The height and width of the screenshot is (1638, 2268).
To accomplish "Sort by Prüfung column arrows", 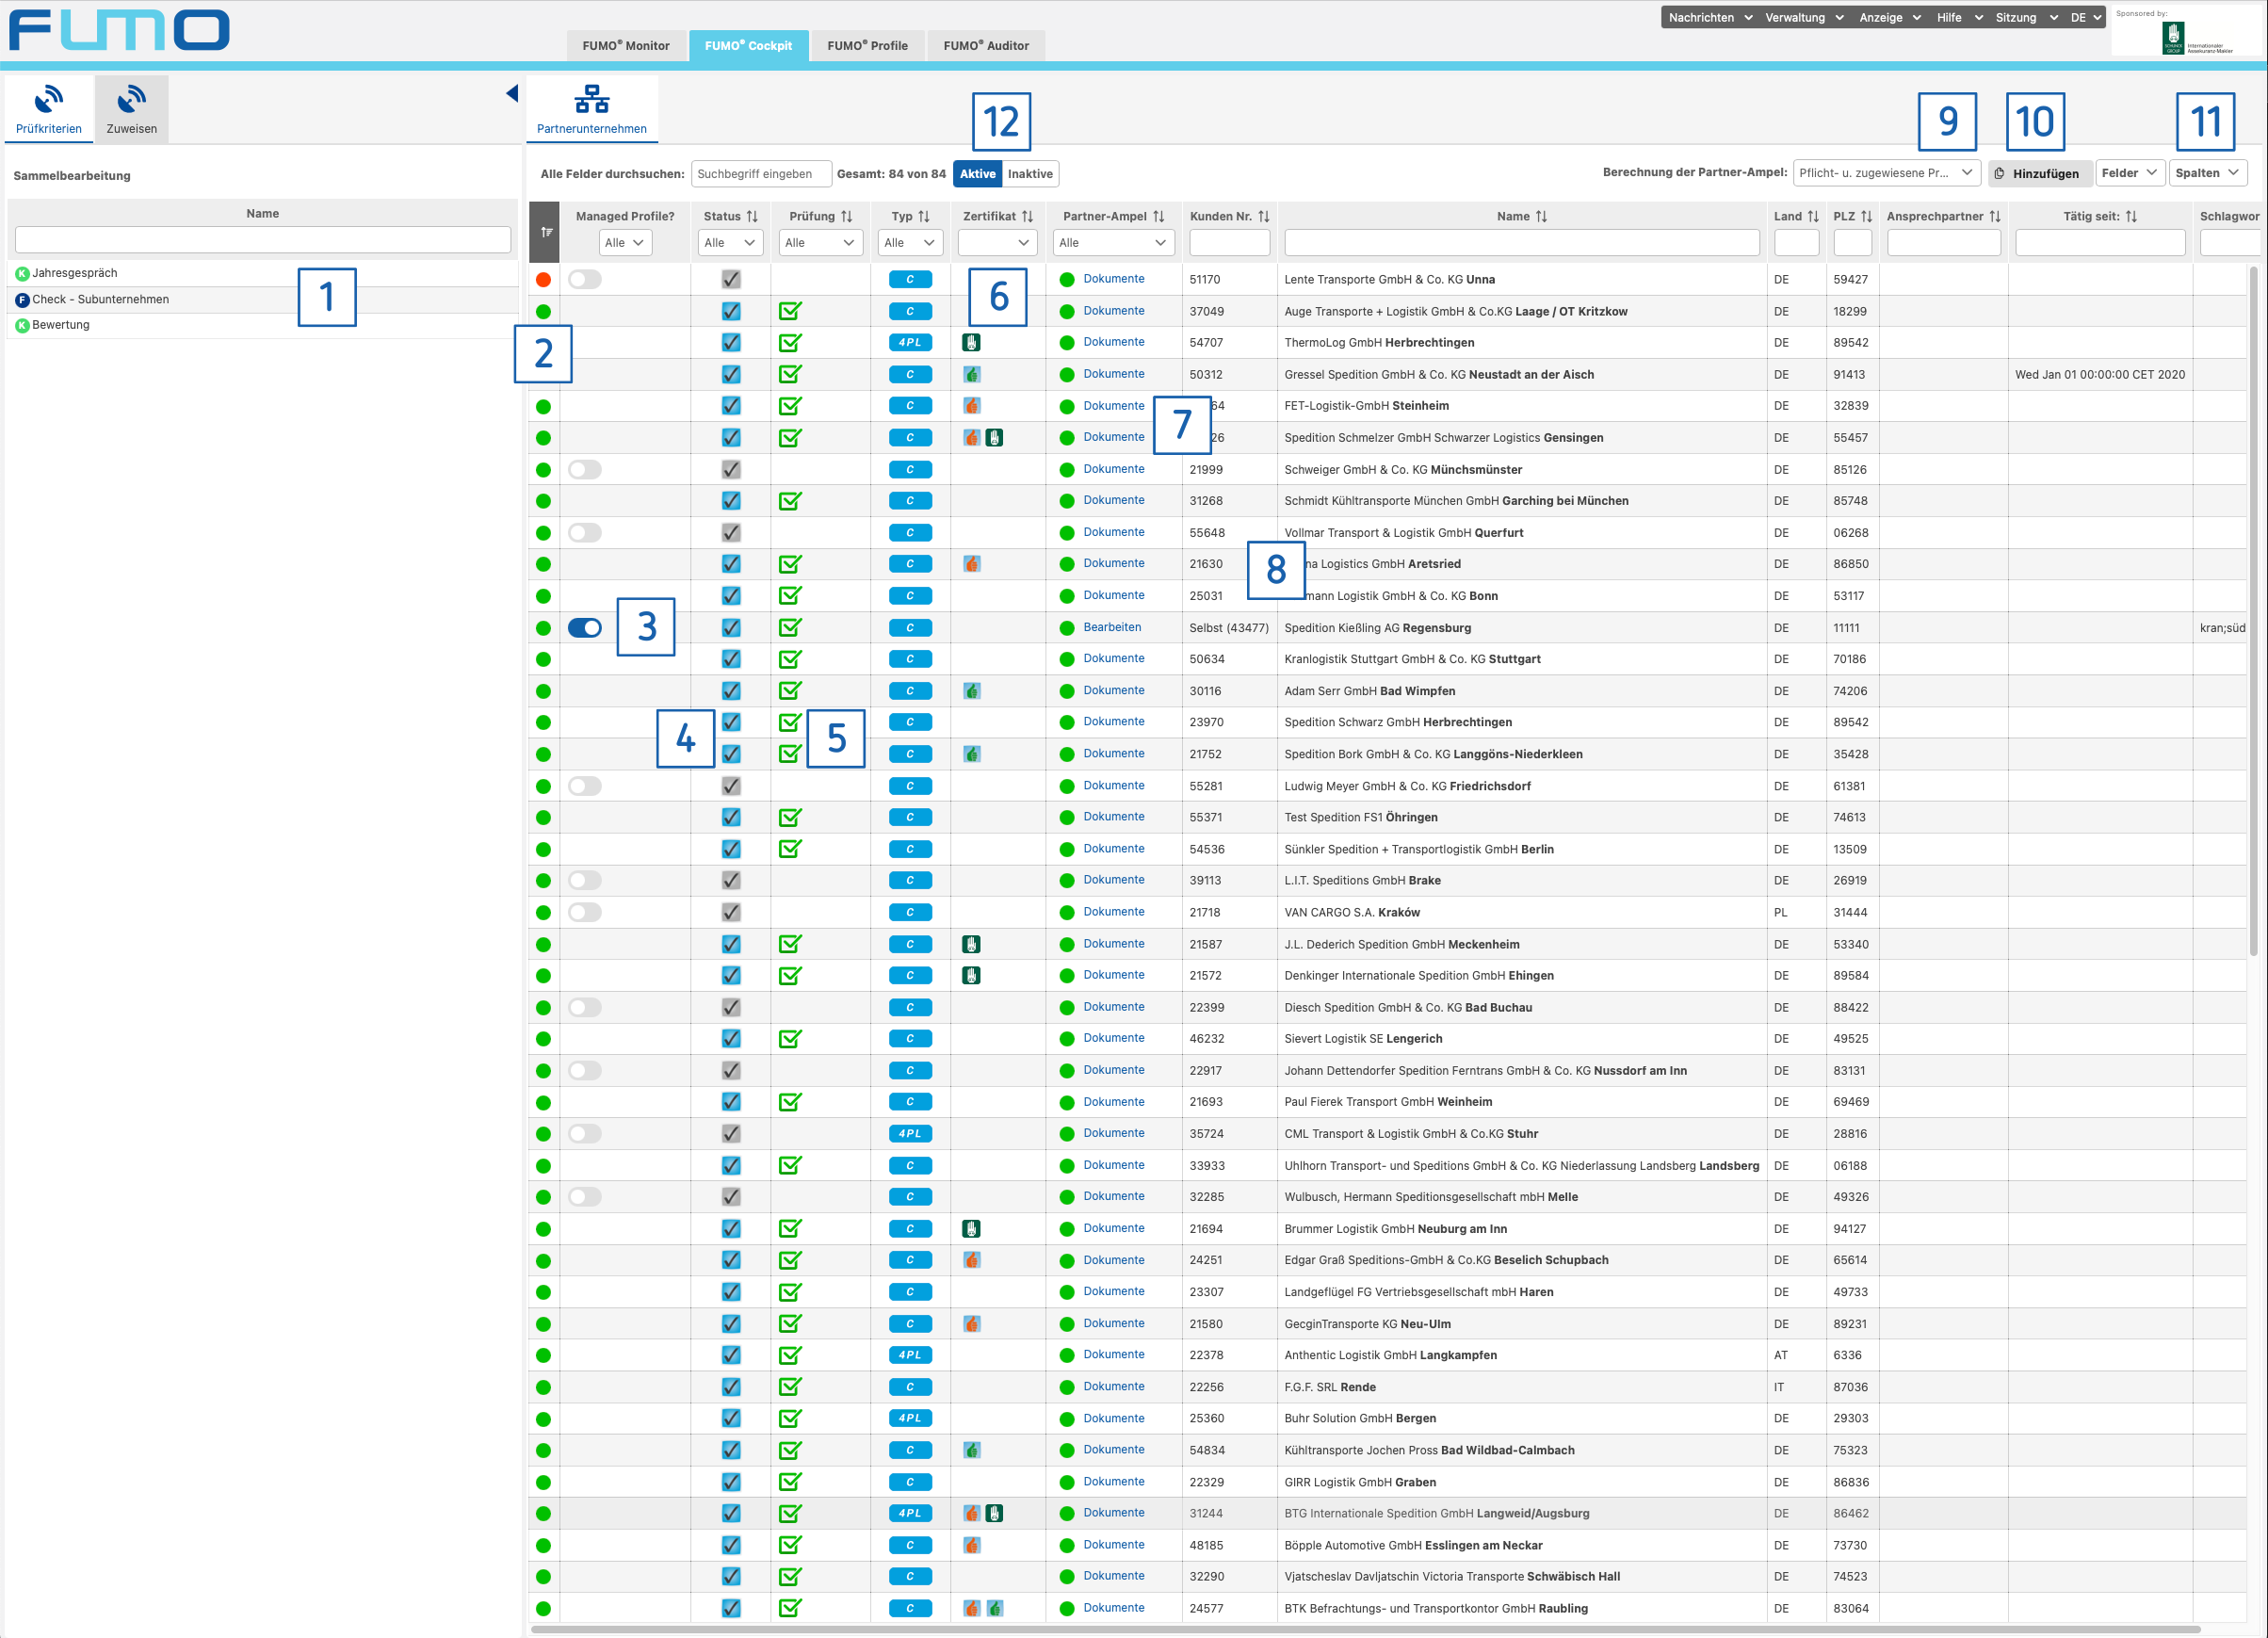I will coord(846,216).
